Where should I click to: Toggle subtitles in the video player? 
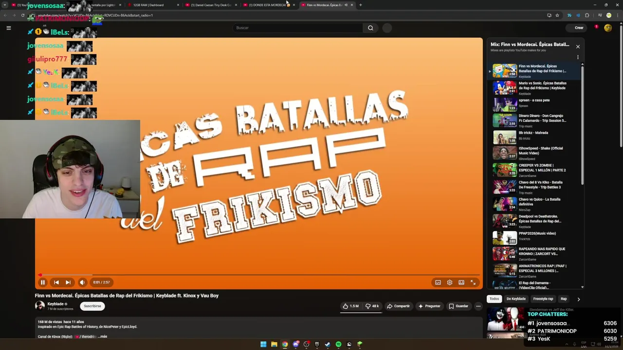coord(438,282)
